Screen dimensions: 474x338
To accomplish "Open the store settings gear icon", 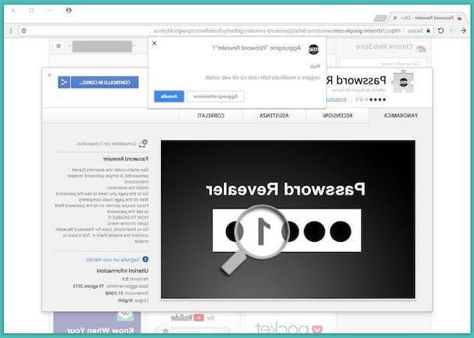I will tap(58, 47).
